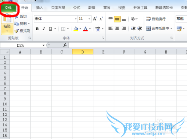
Task: Expand the Name Box dropdown arrow
Action: pos(43,45)
